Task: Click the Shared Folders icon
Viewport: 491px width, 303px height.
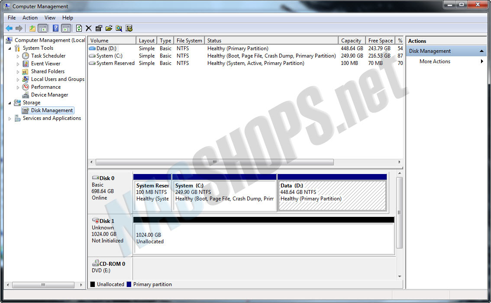Action: 26,71
